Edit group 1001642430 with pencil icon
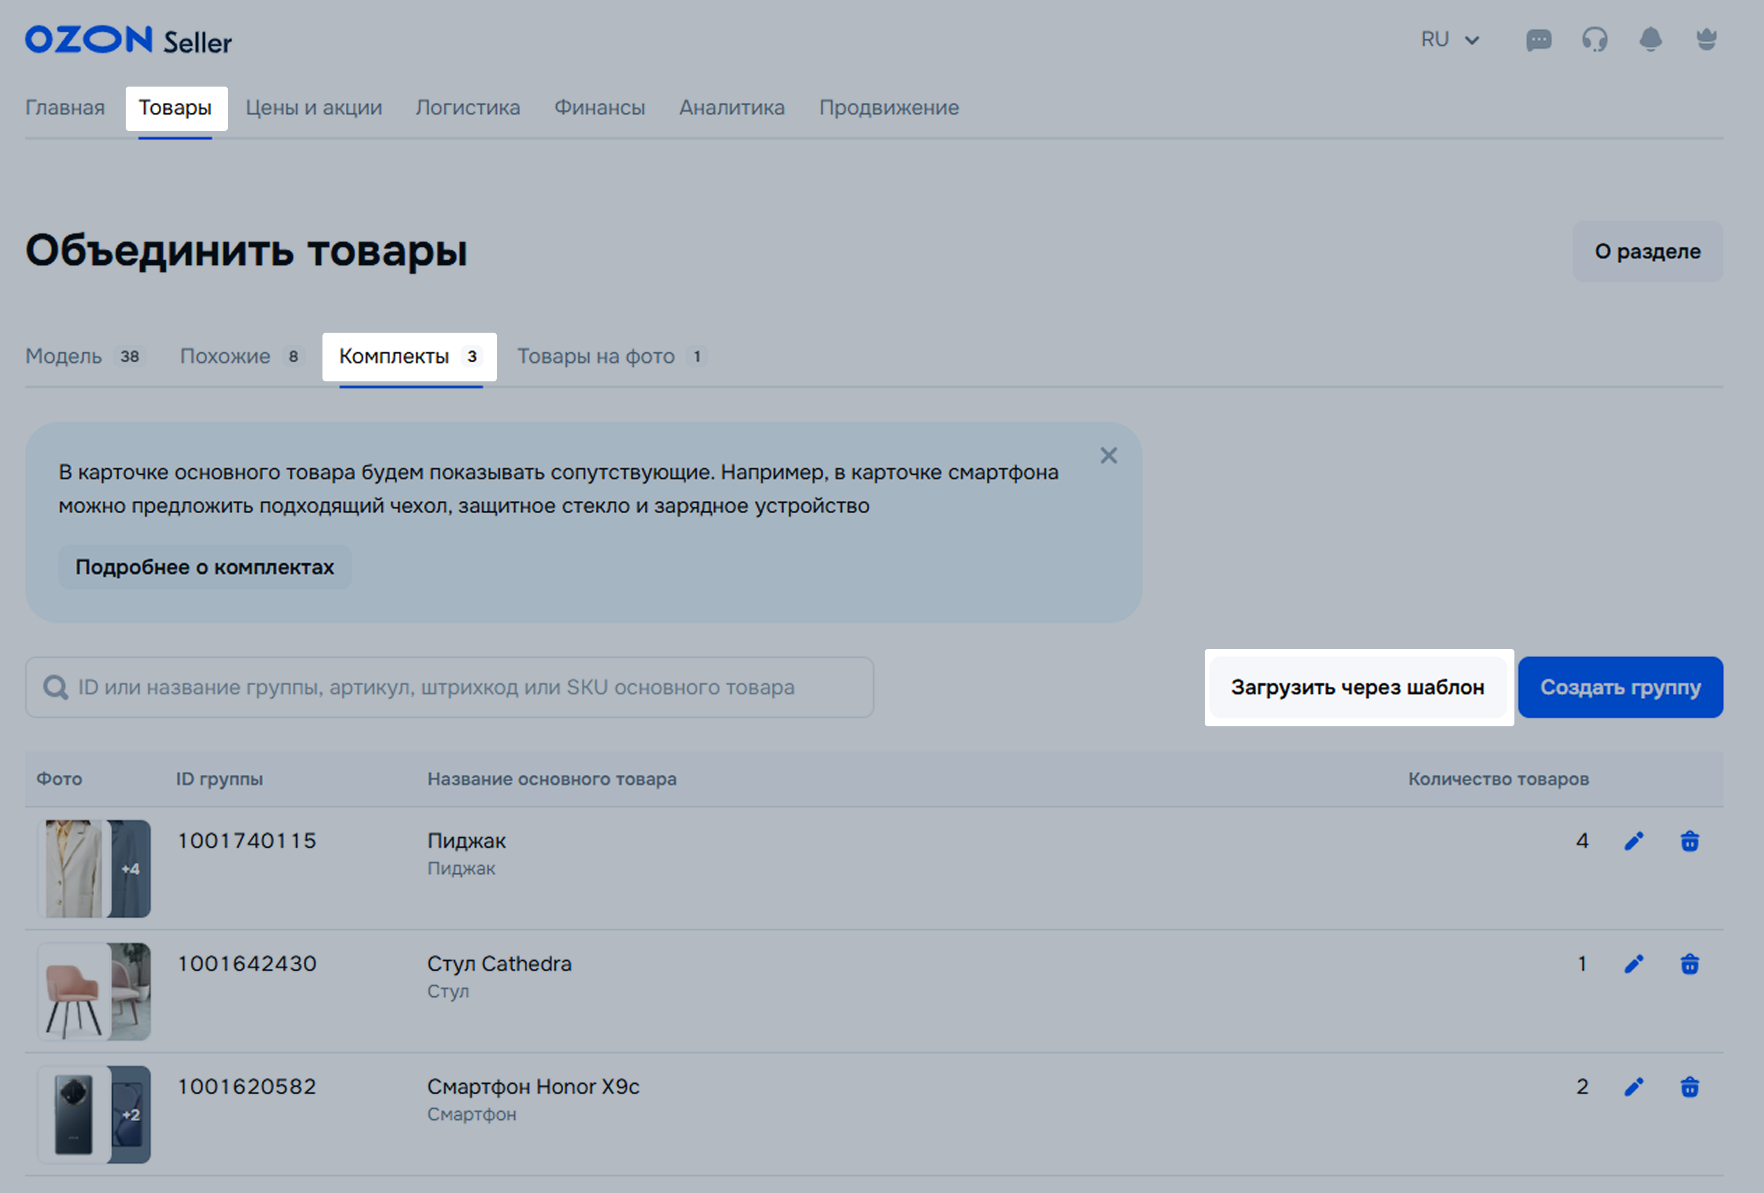This screenshot has height=1193, width=1764. [1634, 964]
